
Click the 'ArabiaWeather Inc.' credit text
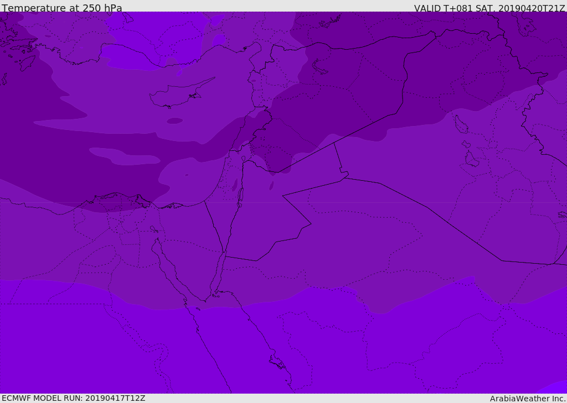point(527,399)
